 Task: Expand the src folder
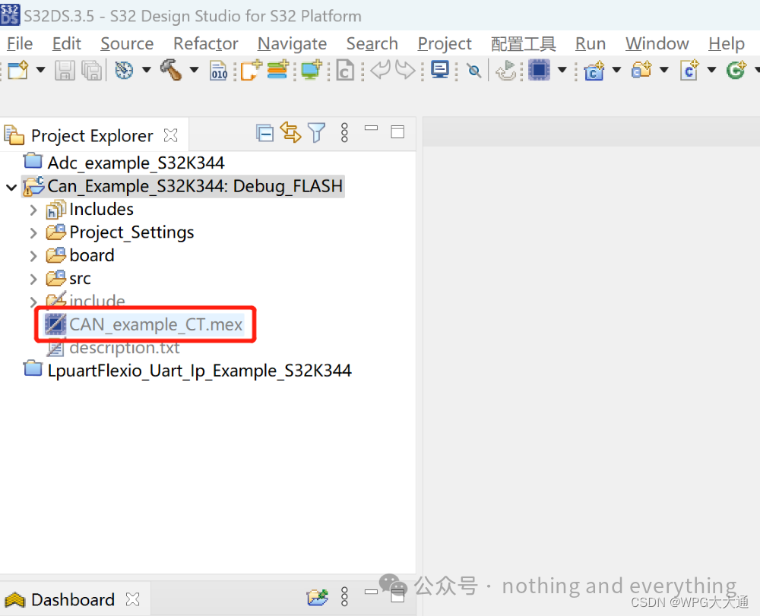(33, 280)
